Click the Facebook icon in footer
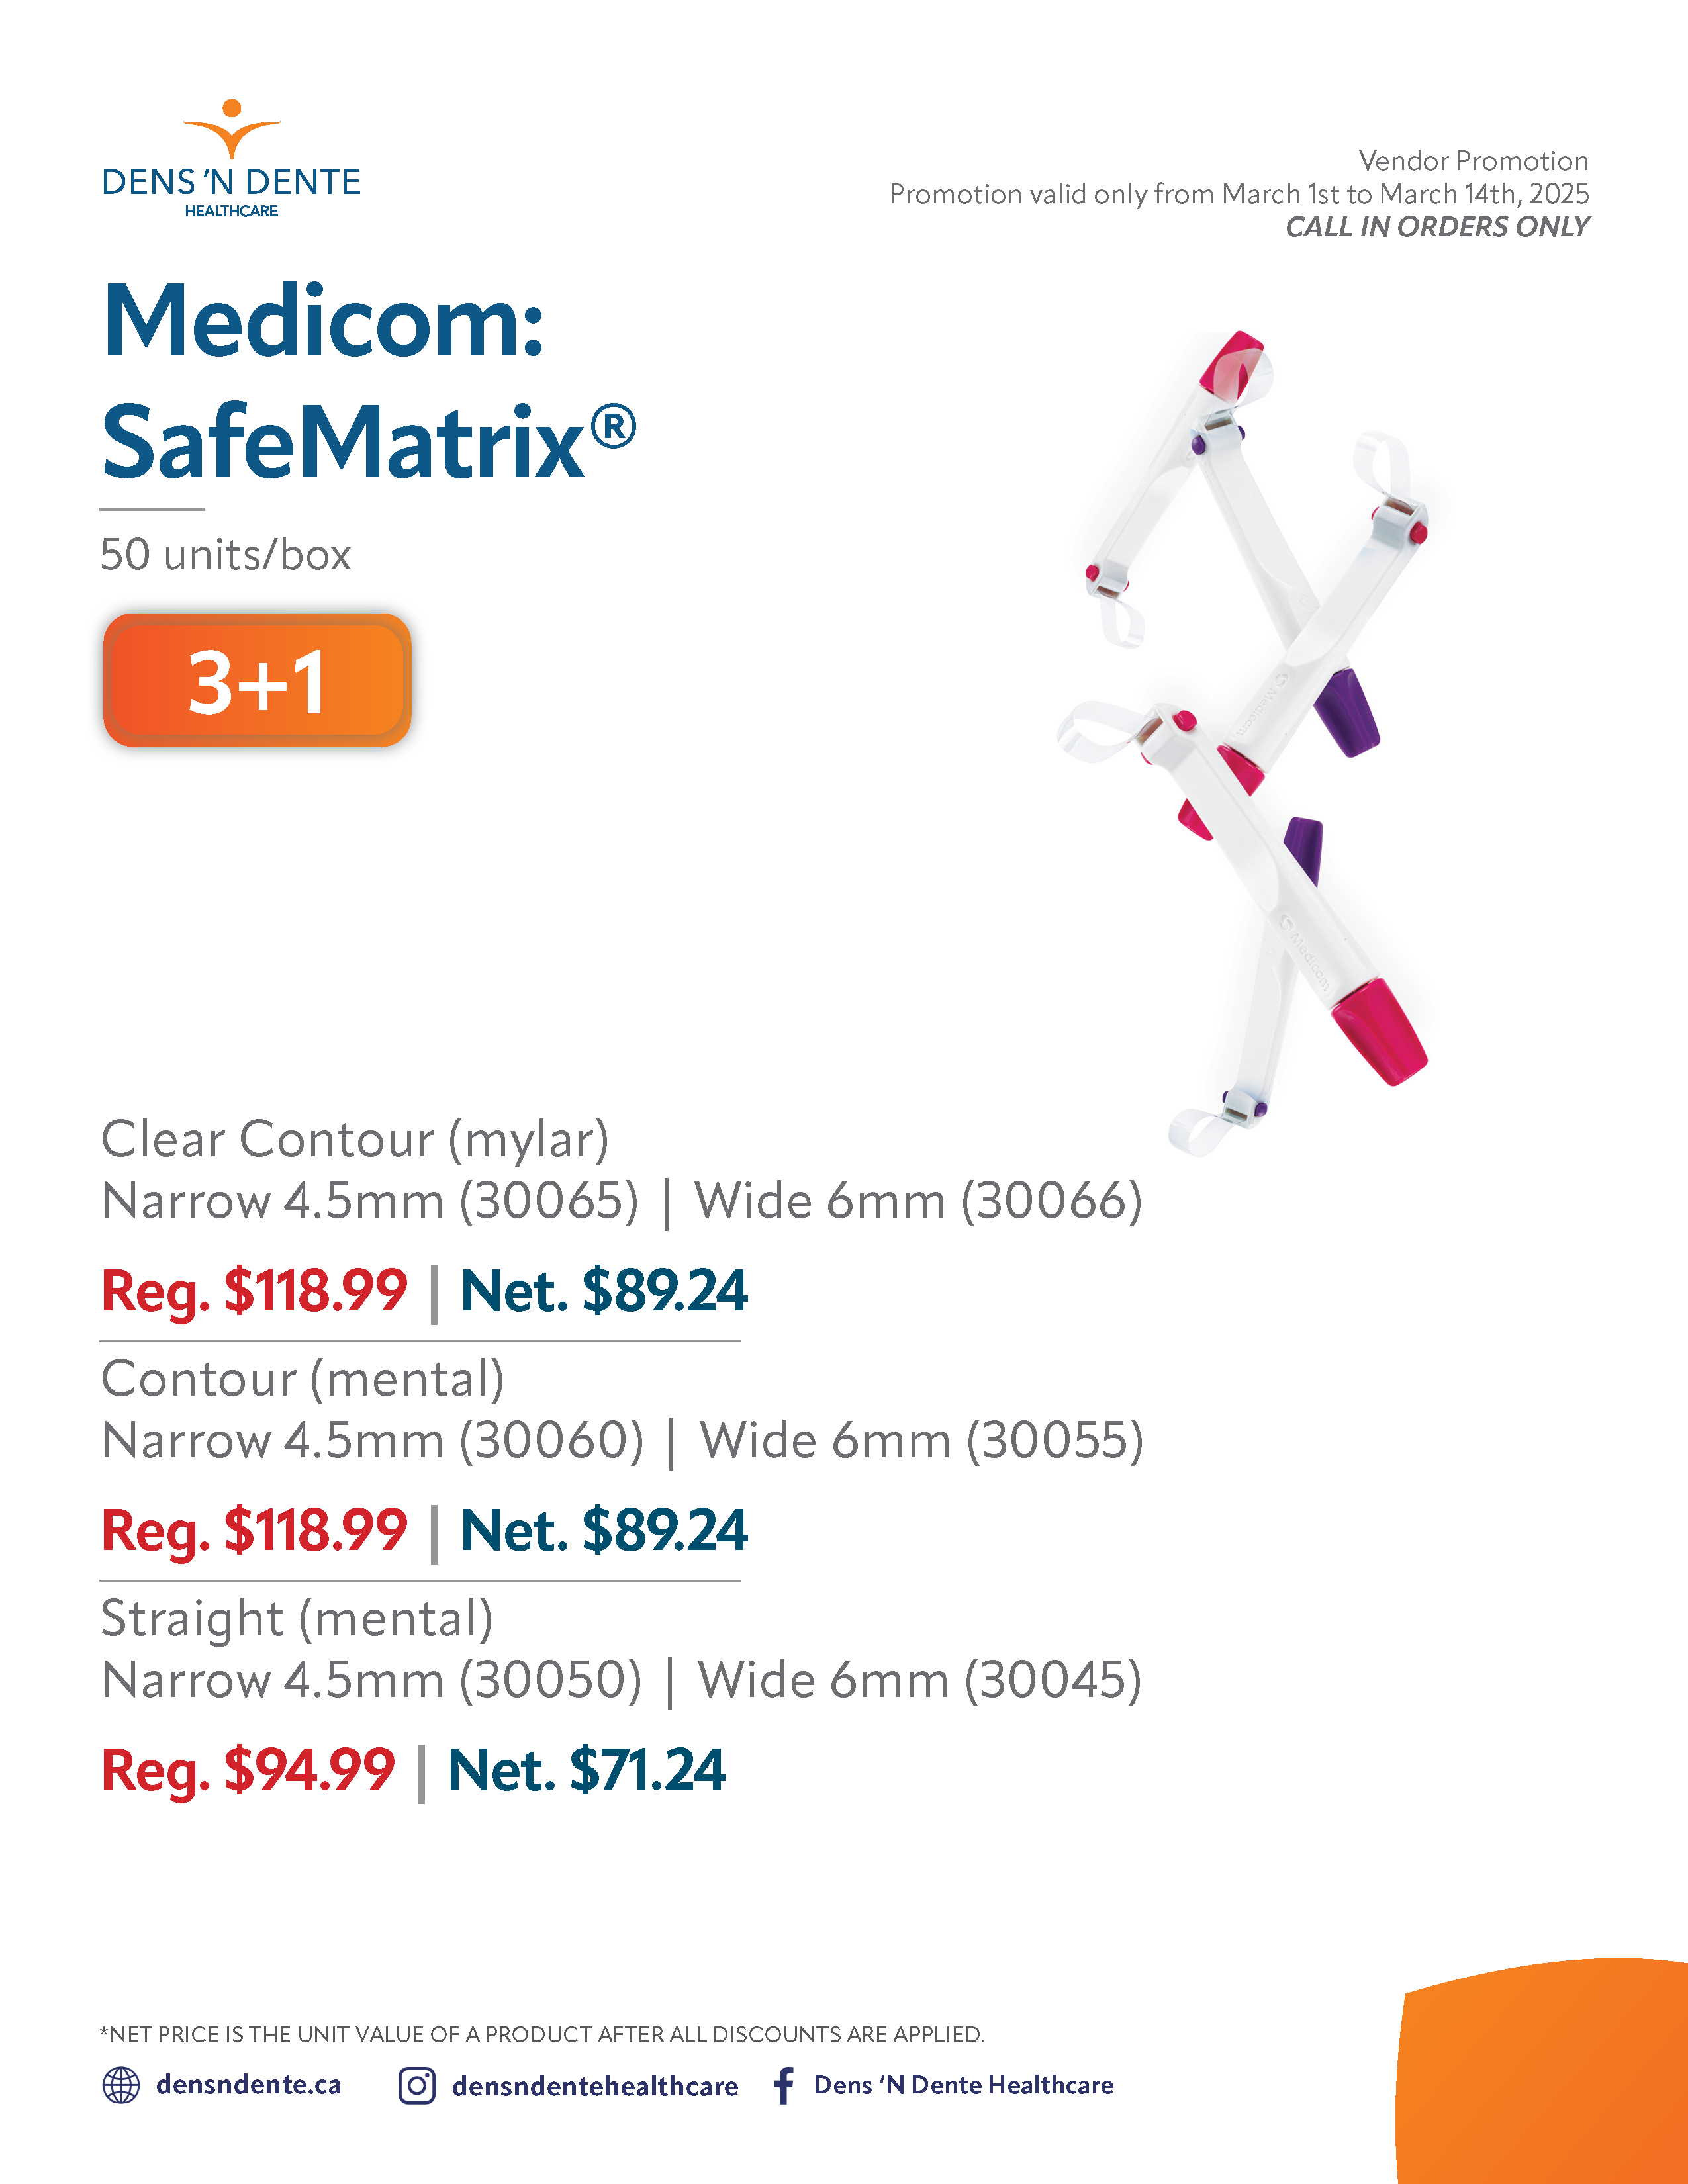 [x=784, y=2085]
